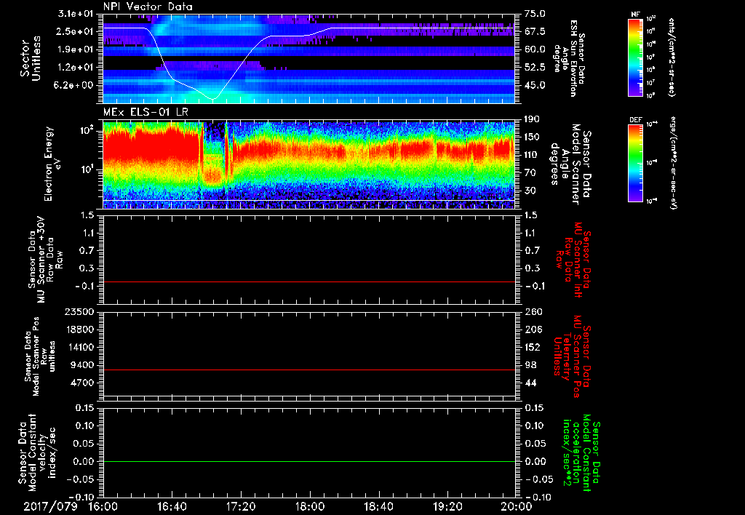Viewport: 745px width, 515px height.
Task: Click the 9400 scanner position tick label
Action: (x=81, y=365)
